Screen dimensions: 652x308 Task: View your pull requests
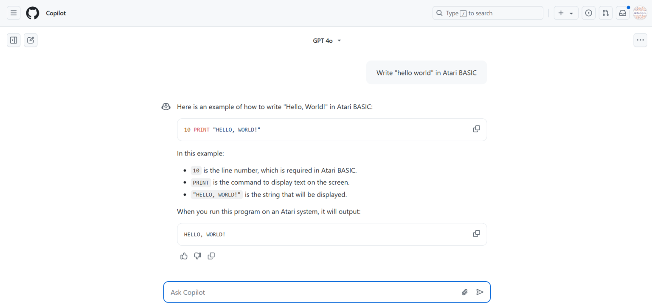coord(605,13)
